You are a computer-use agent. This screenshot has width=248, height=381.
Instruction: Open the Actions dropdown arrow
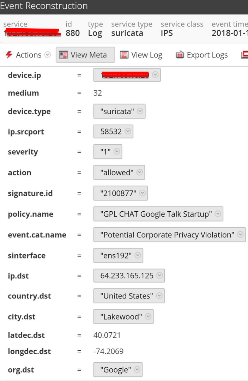47,55
